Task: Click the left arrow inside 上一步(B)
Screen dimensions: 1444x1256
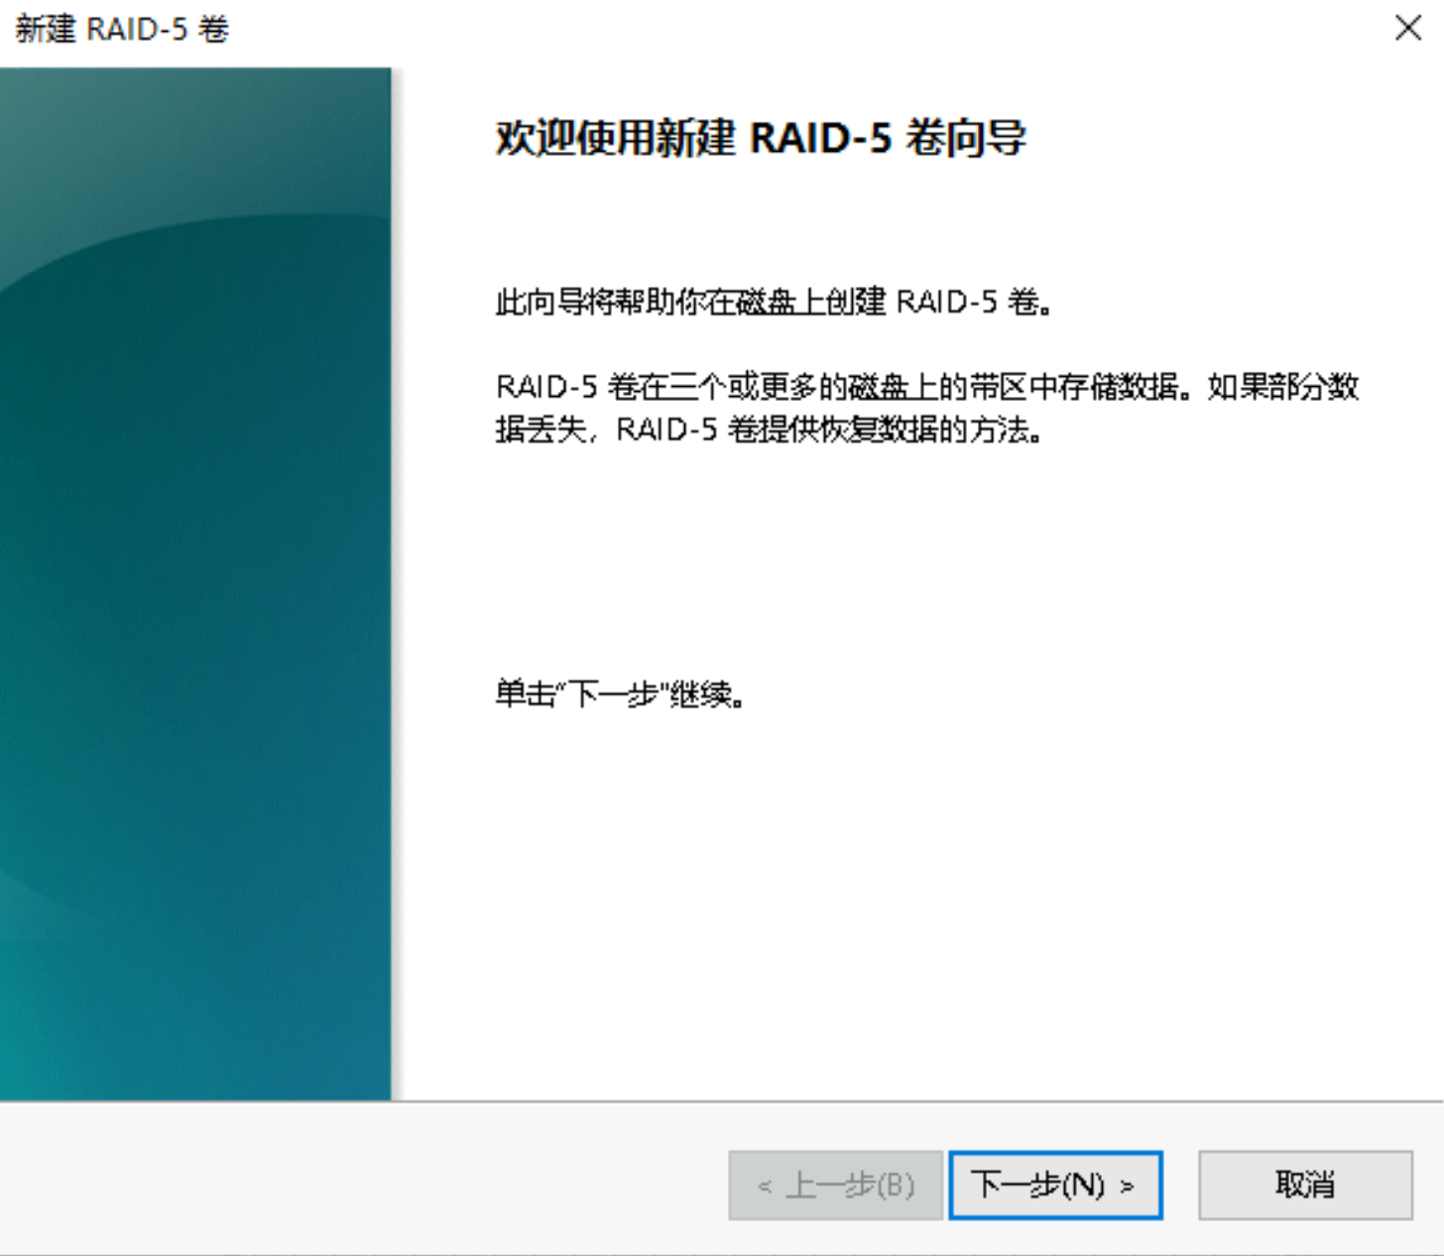Action: coord(764,1186)
